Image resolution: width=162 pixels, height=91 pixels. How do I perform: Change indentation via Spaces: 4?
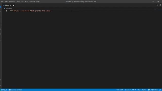(128, 90)
